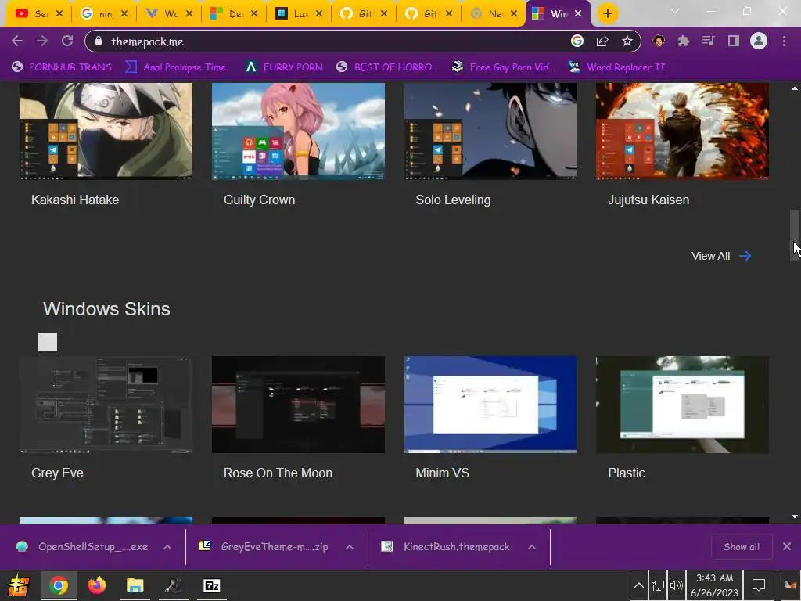This screenshot has height=601, width=801.
Task: Open Chrome three-dot menu
Action: [x=784, y=41]
